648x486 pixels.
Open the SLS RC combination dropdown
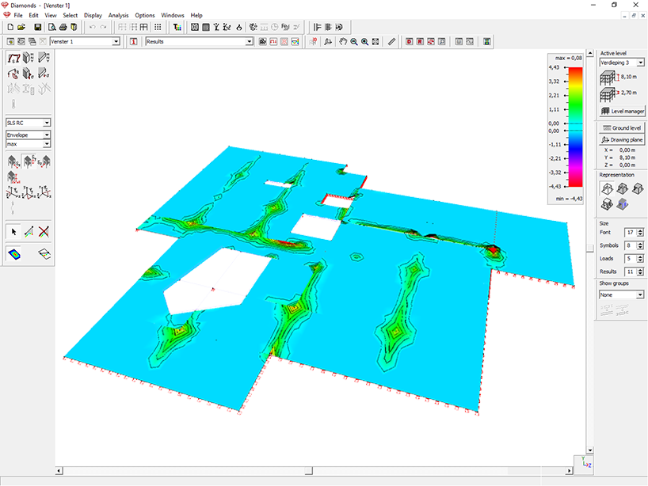(47, 123)
